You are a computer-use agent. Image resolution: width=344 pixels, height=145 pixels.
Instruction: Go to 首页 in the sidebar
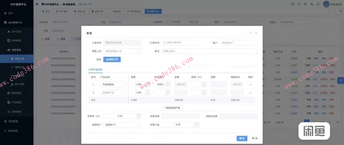click(x=17, y=13)
